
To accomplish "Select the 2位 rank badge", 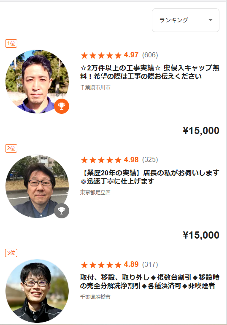I will (11, 148).
